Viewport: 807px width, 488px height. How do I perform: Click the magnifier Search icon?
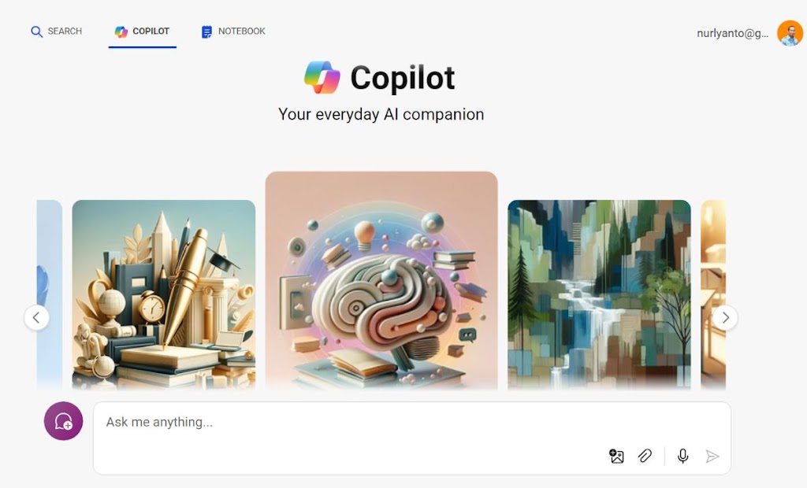pos(36,31)
